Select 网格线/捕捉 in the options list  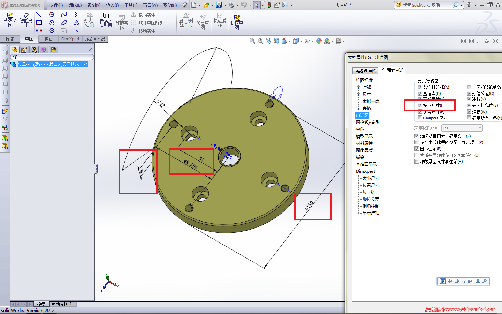coord(367,122)
